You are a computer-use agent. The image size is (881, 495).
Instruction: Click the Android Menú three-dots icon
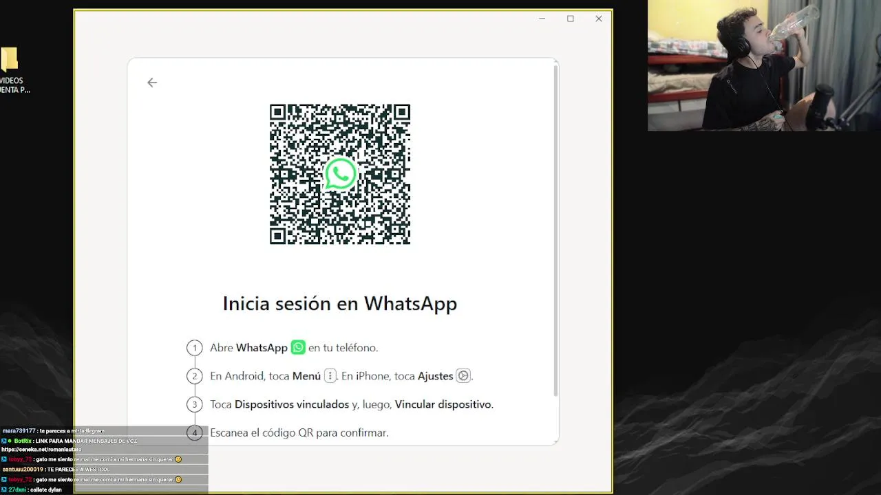(x=330, y=375)
